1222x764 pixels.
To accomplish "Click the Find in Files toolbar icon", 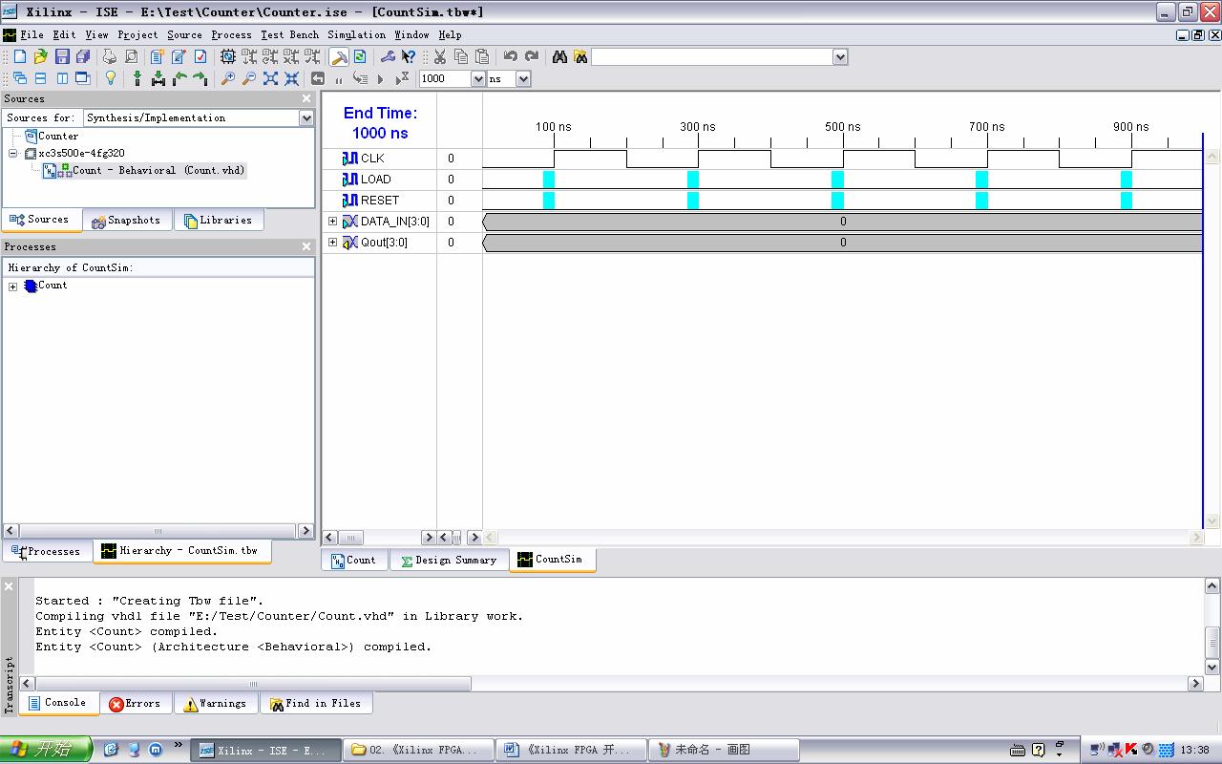I will (x=580, y=56).
